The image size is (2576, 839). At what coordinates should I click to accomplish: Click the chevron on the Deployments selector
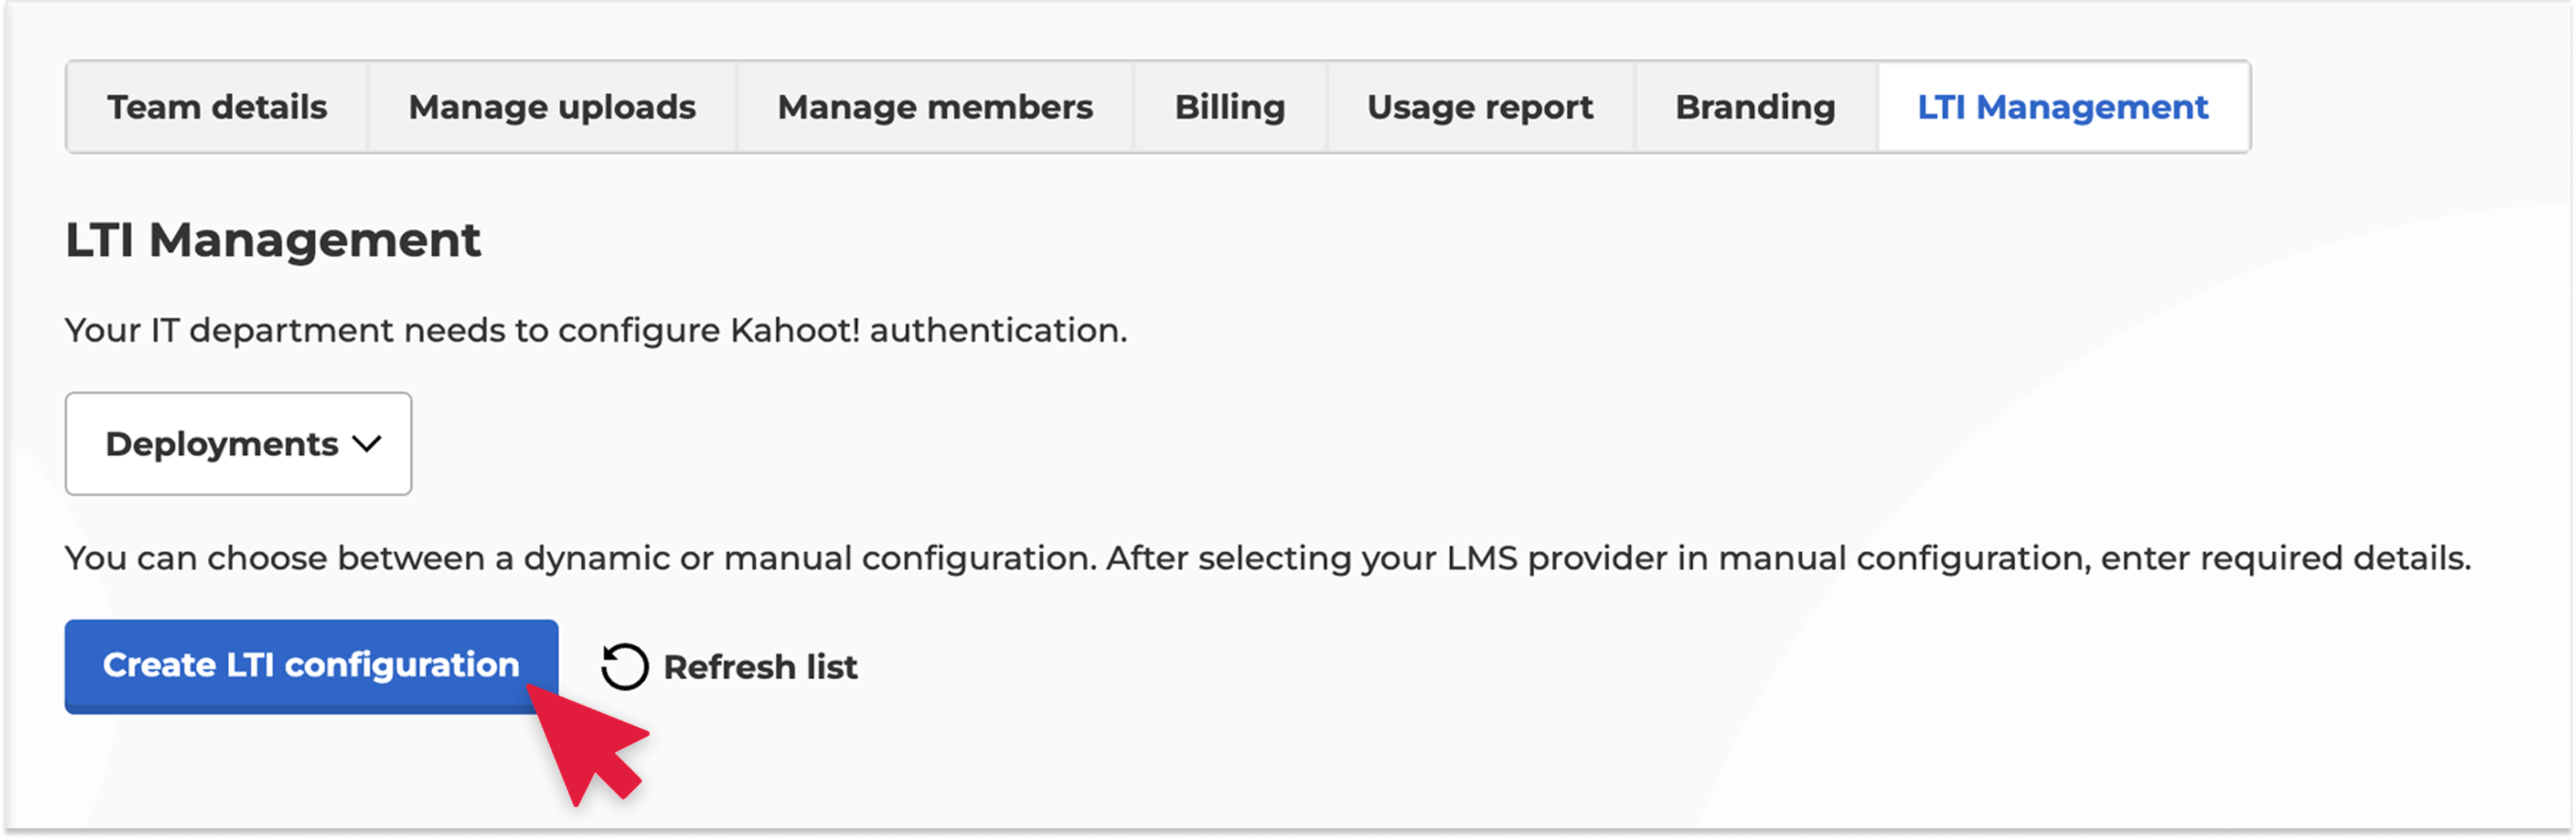[x=368, y=444]
